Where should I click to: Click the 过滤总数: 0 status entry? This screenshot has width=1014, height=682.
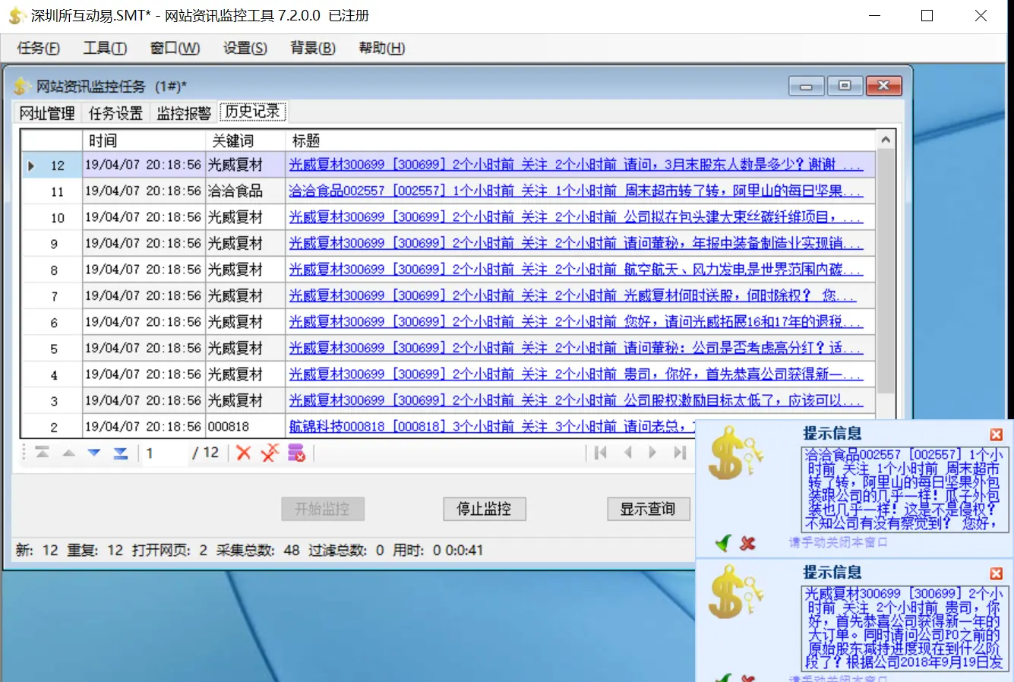tap(346, 550)
